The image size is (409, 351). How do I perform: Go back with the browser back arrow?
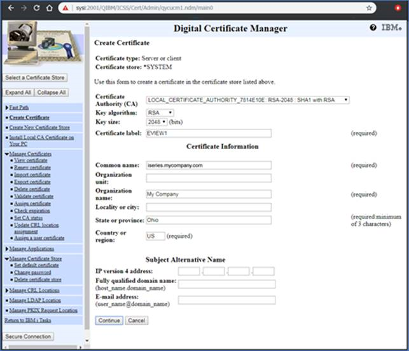pos(11,8)
